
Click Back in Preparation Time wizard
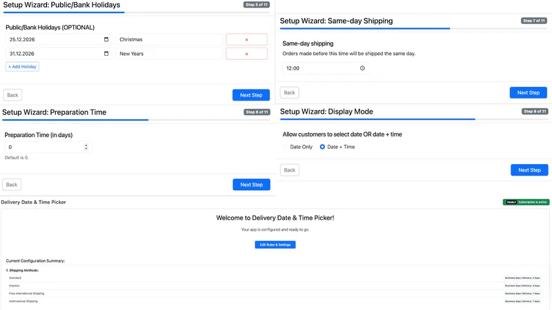12,185
